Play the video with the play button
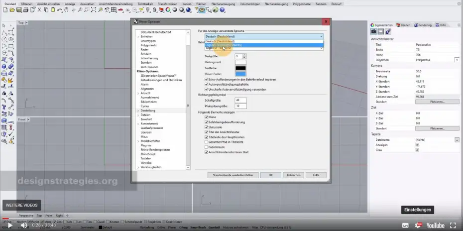The image size is (463, 231). 10,226
